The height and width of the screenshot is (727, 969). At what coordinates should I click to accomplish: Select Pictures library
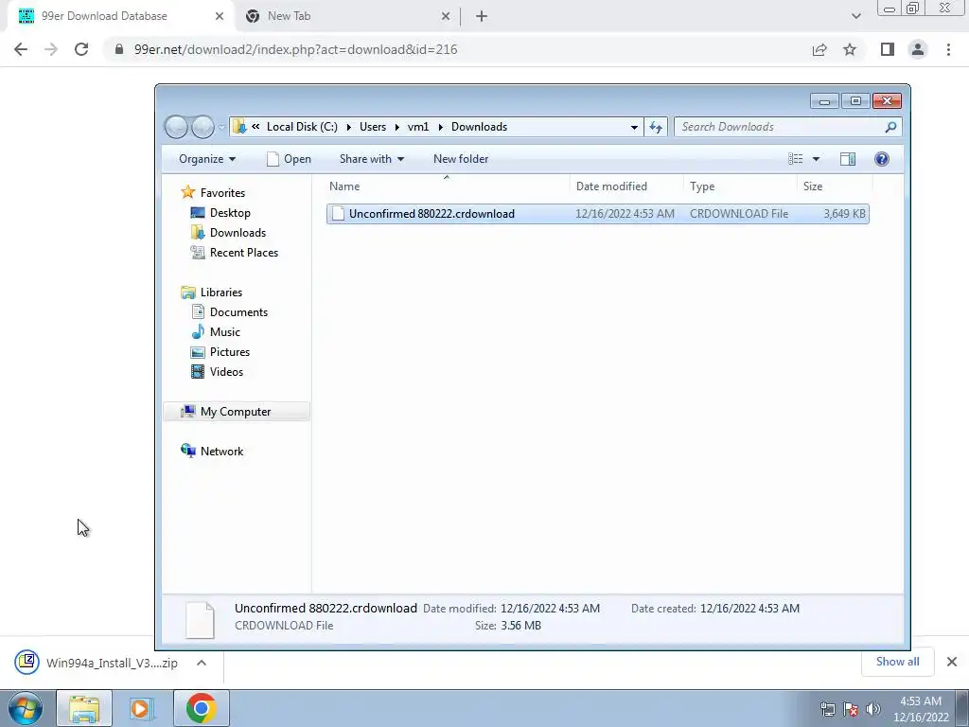pyautogui.click(x=229, y=352)
